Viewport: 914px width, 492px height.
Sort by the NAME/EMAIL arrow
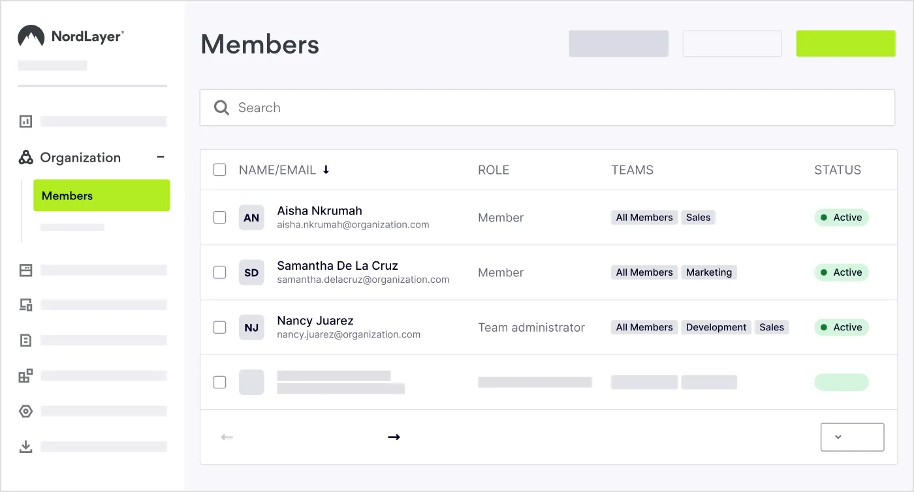tap(326, 169)
